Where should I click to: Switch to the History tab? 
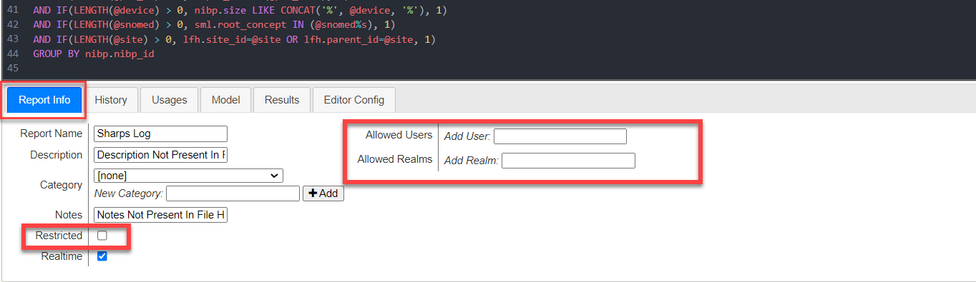(111, 100)
